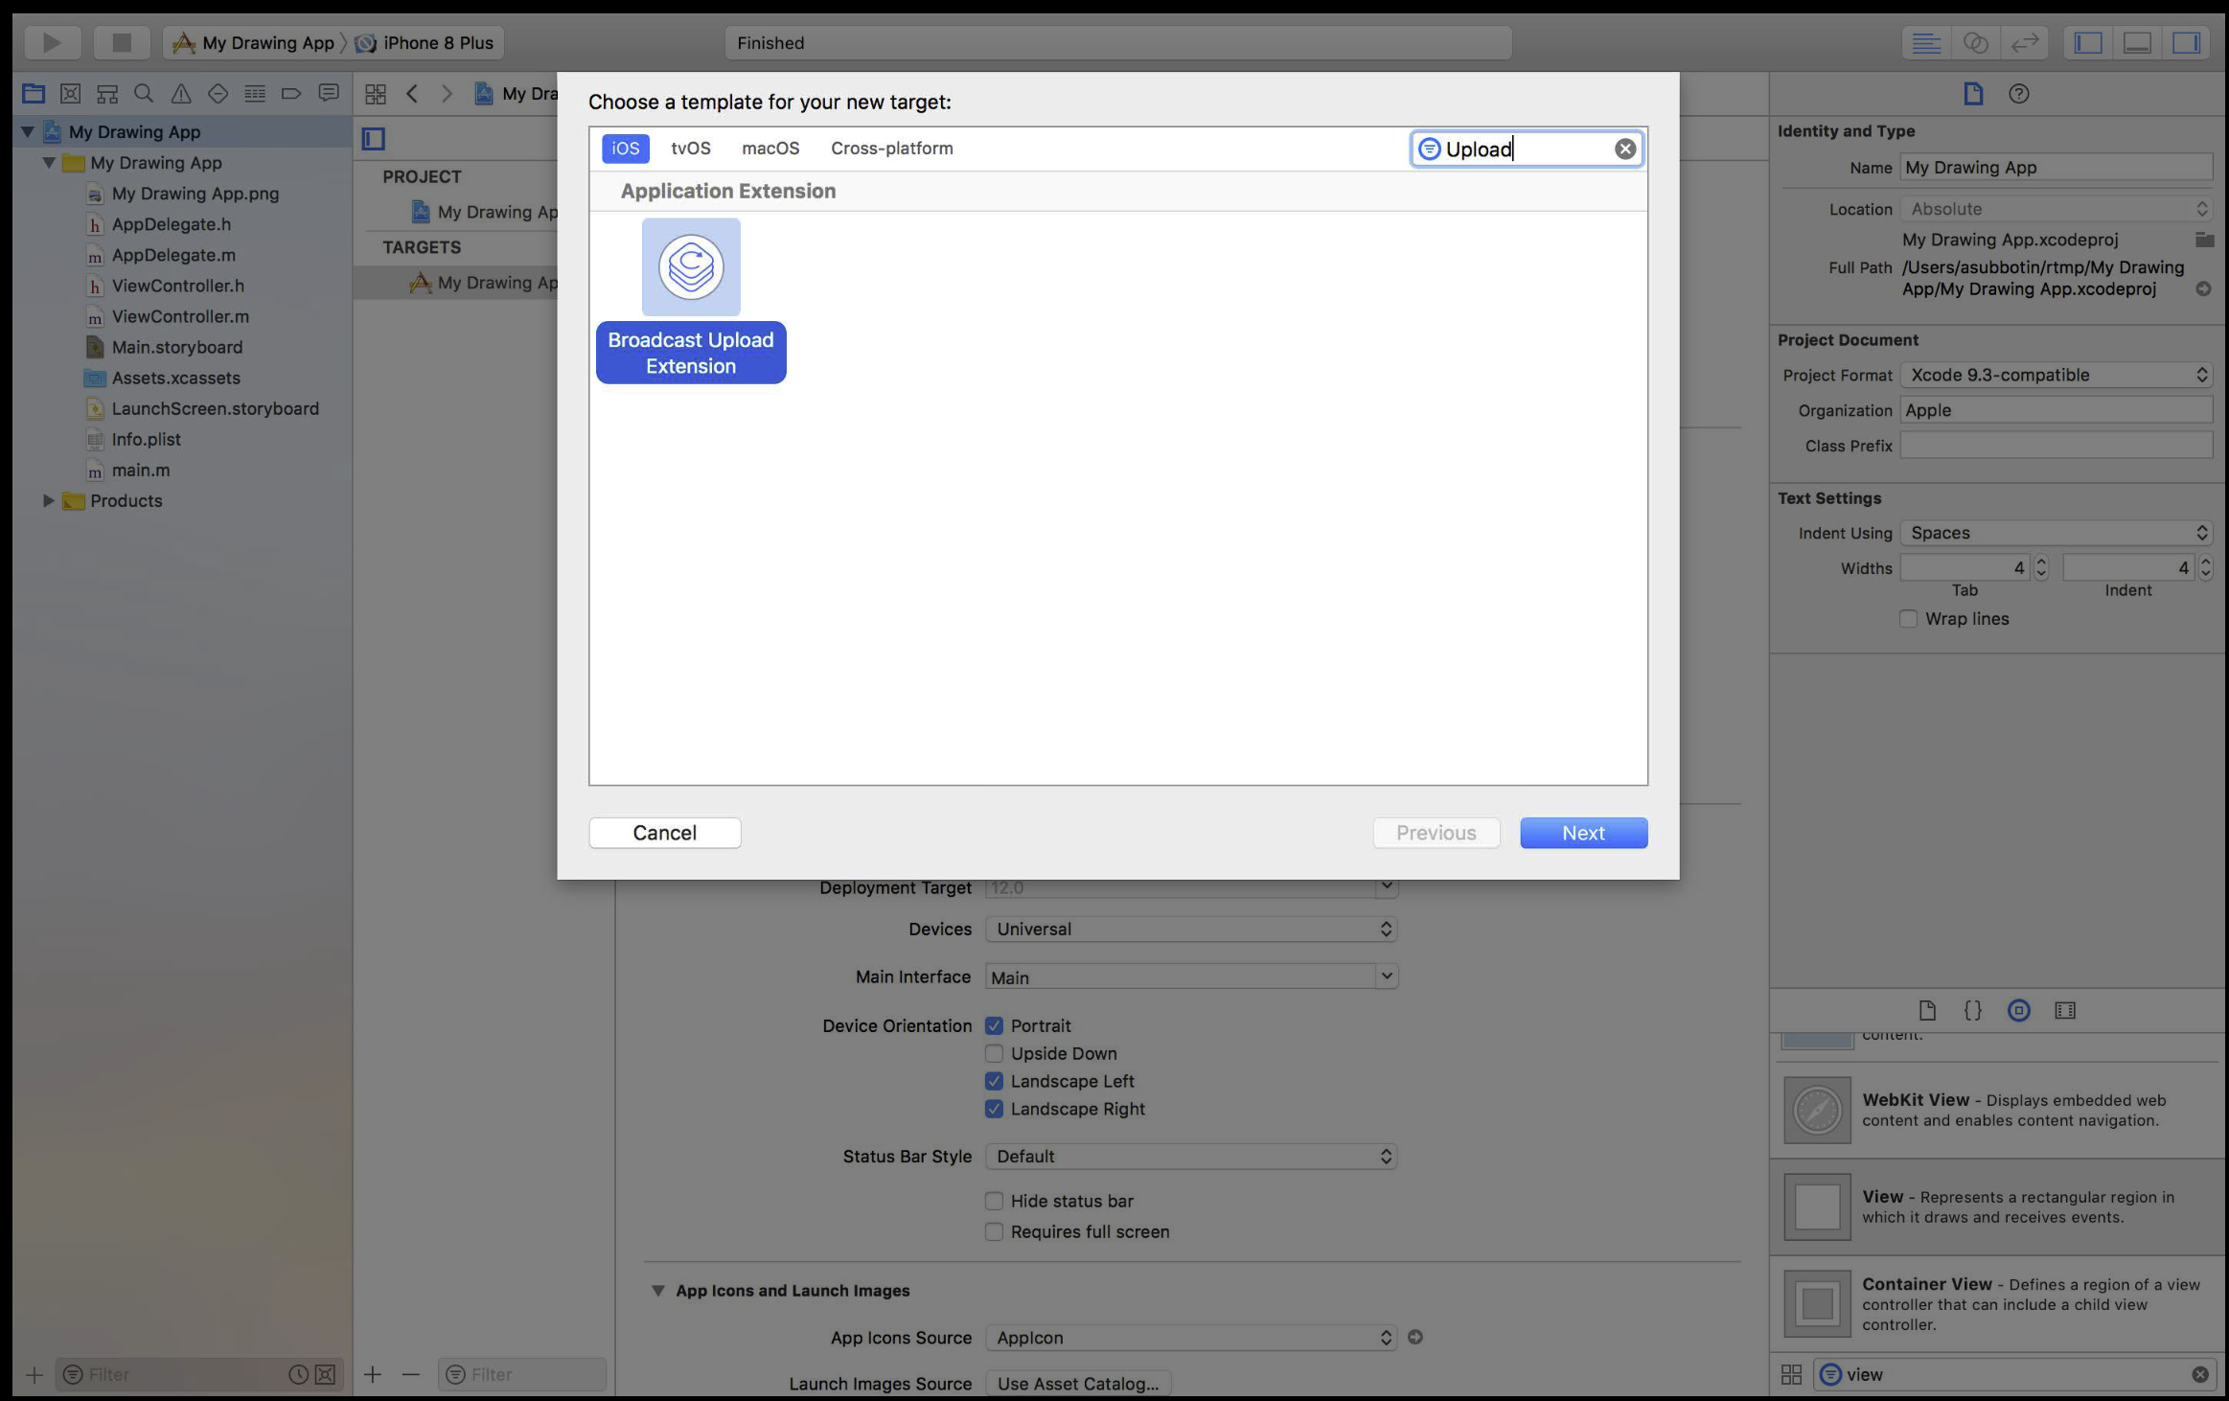
Task: Click the Stop button in toolbar
Action: (122, 42)
